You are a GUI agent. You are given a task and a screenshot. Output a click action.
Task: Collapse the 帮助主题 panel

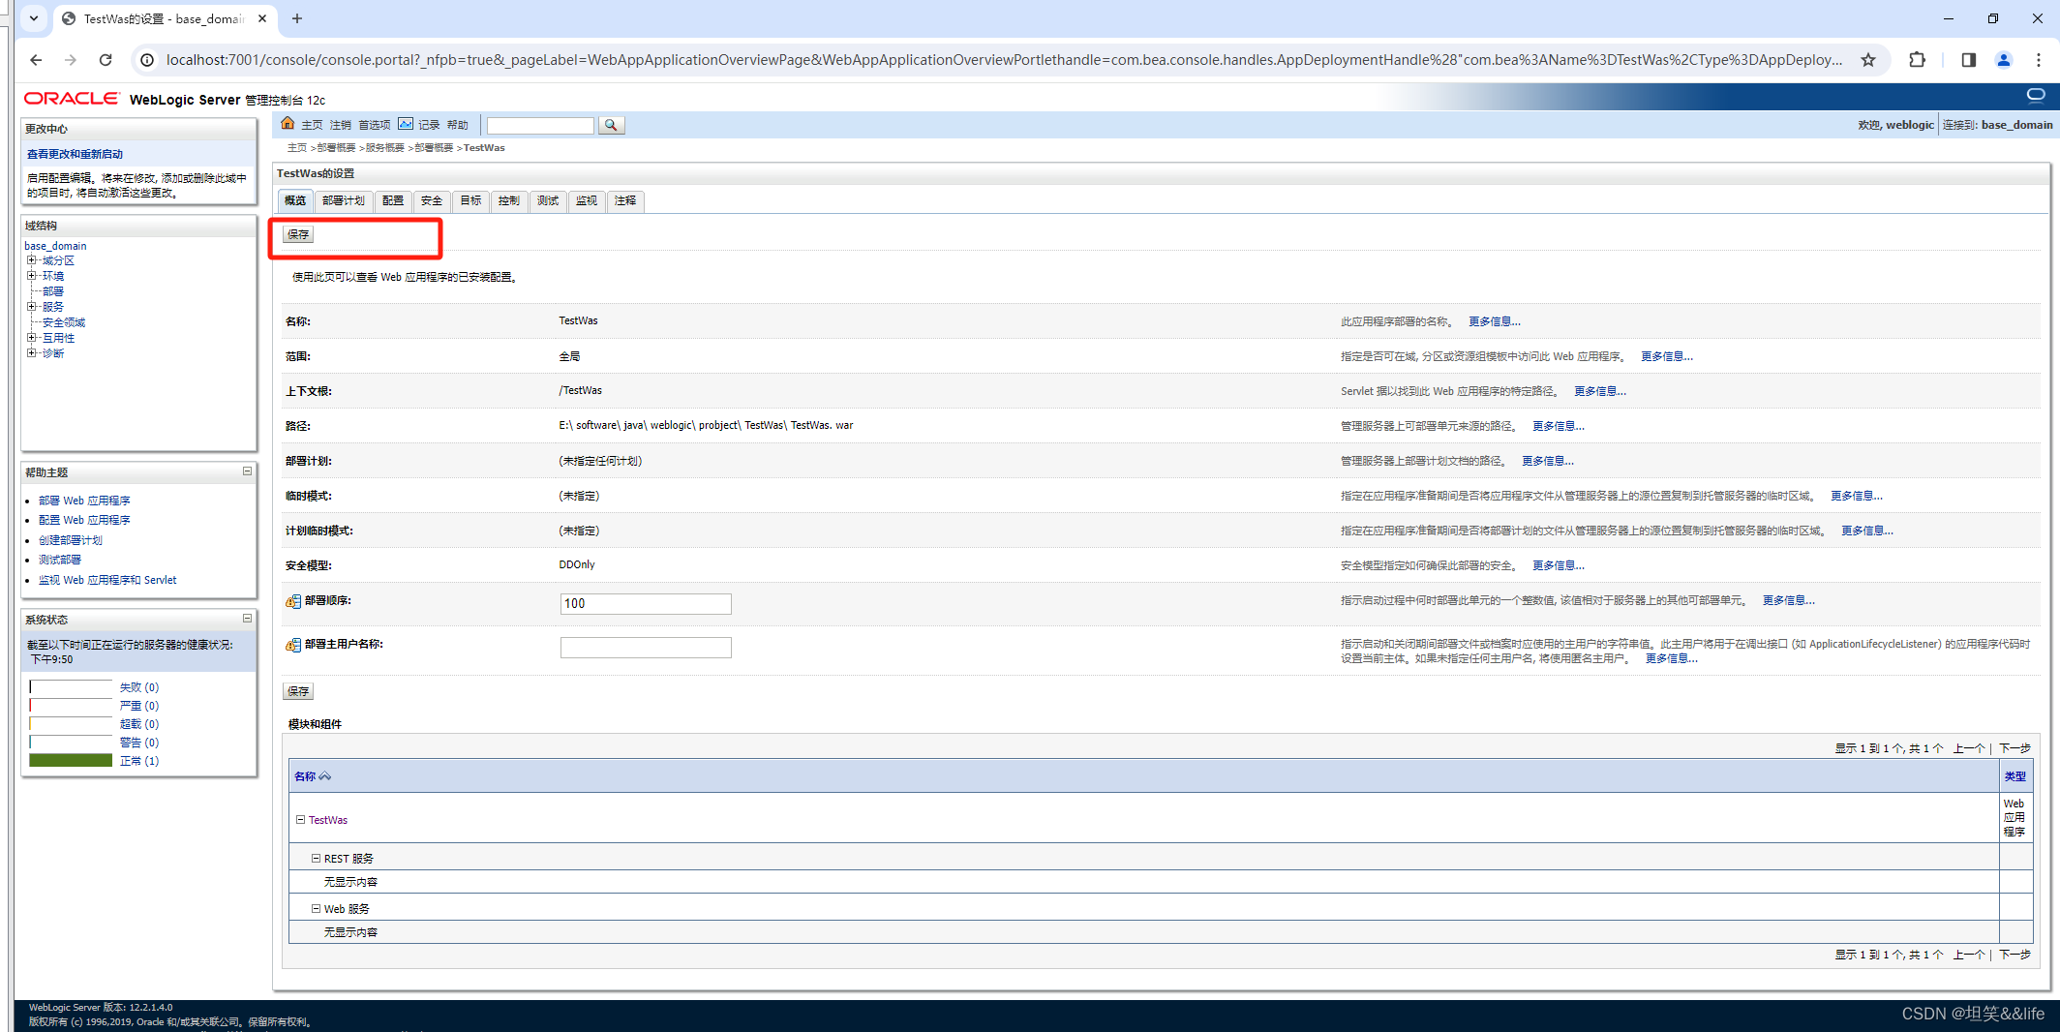pos(247,471)
